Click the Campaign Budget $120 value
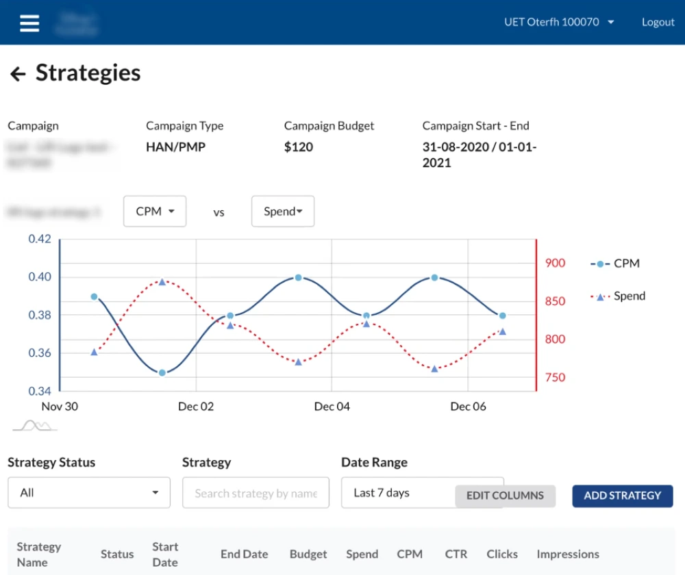Viewport: 685px width, 575px height. pyautogui.click(x=299, y=147)
